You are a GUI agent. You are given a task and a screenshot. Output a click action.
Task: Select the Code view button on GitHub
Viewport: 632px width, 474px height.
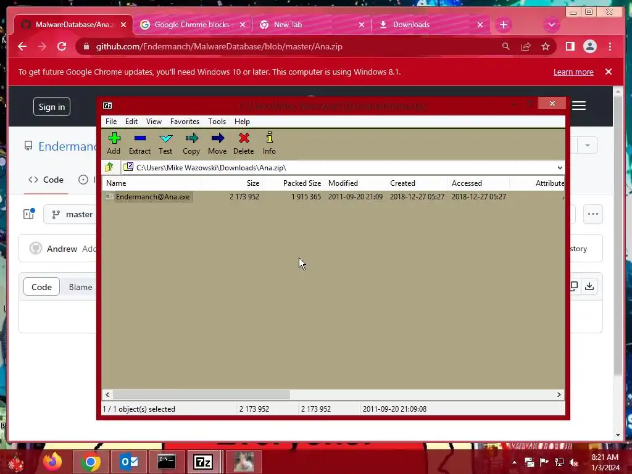tap(41, 286)
